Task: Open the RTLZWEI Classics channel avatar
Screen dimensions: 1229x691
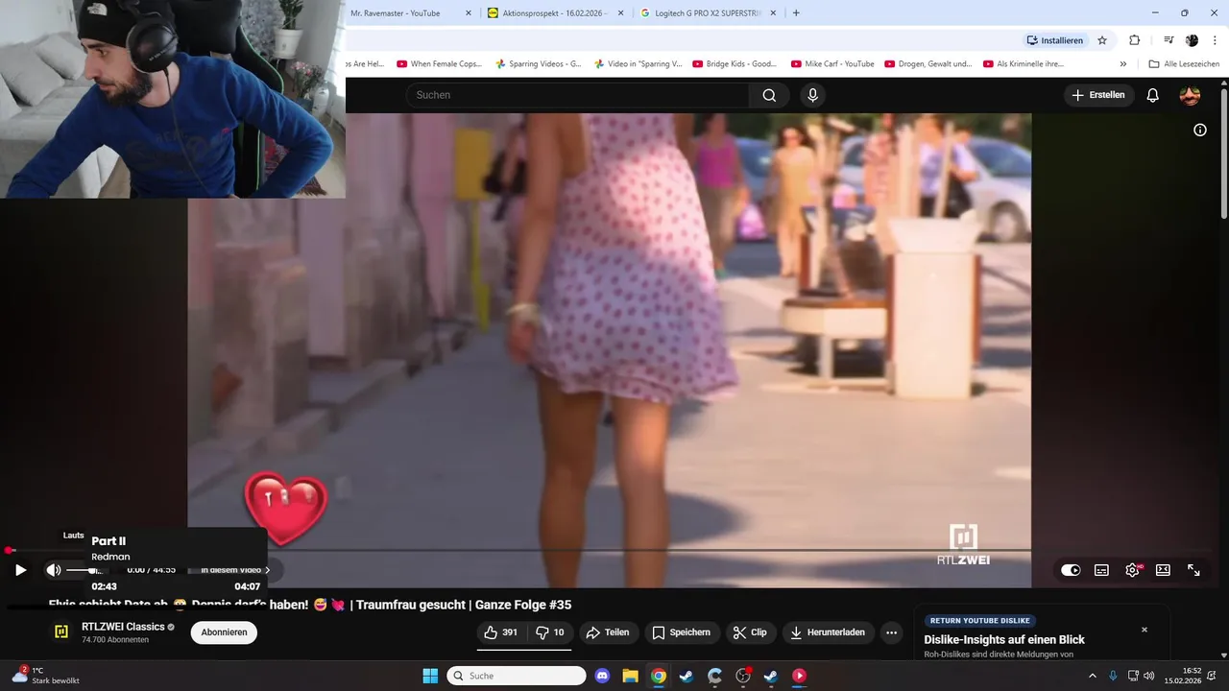Action: 61,631
